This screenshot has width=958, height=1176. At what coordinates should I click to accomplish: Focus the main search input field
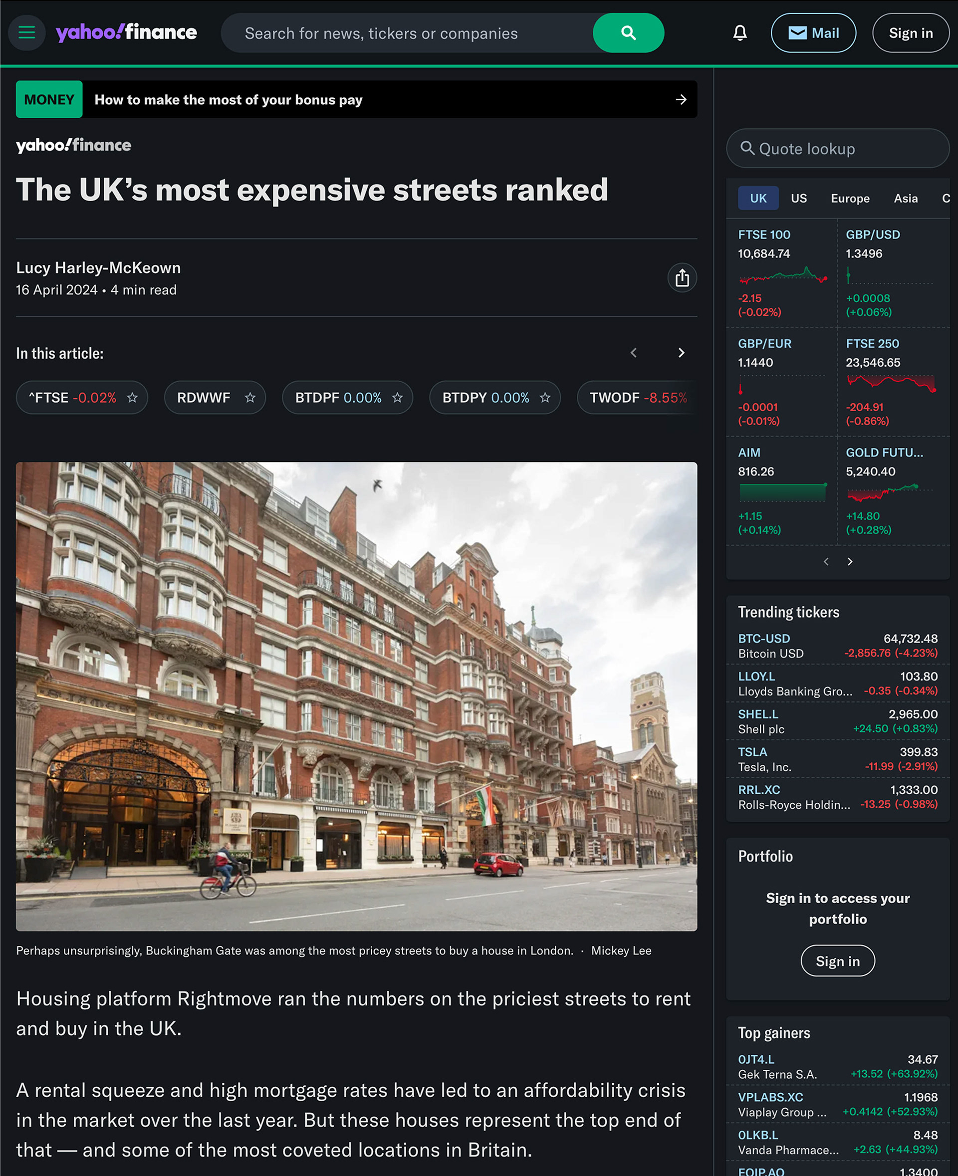pyautogui.click(x=408, y=33)
